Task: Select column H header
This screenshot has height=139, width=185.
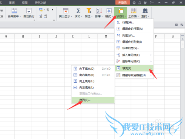Action: click(x=23, y=36)
